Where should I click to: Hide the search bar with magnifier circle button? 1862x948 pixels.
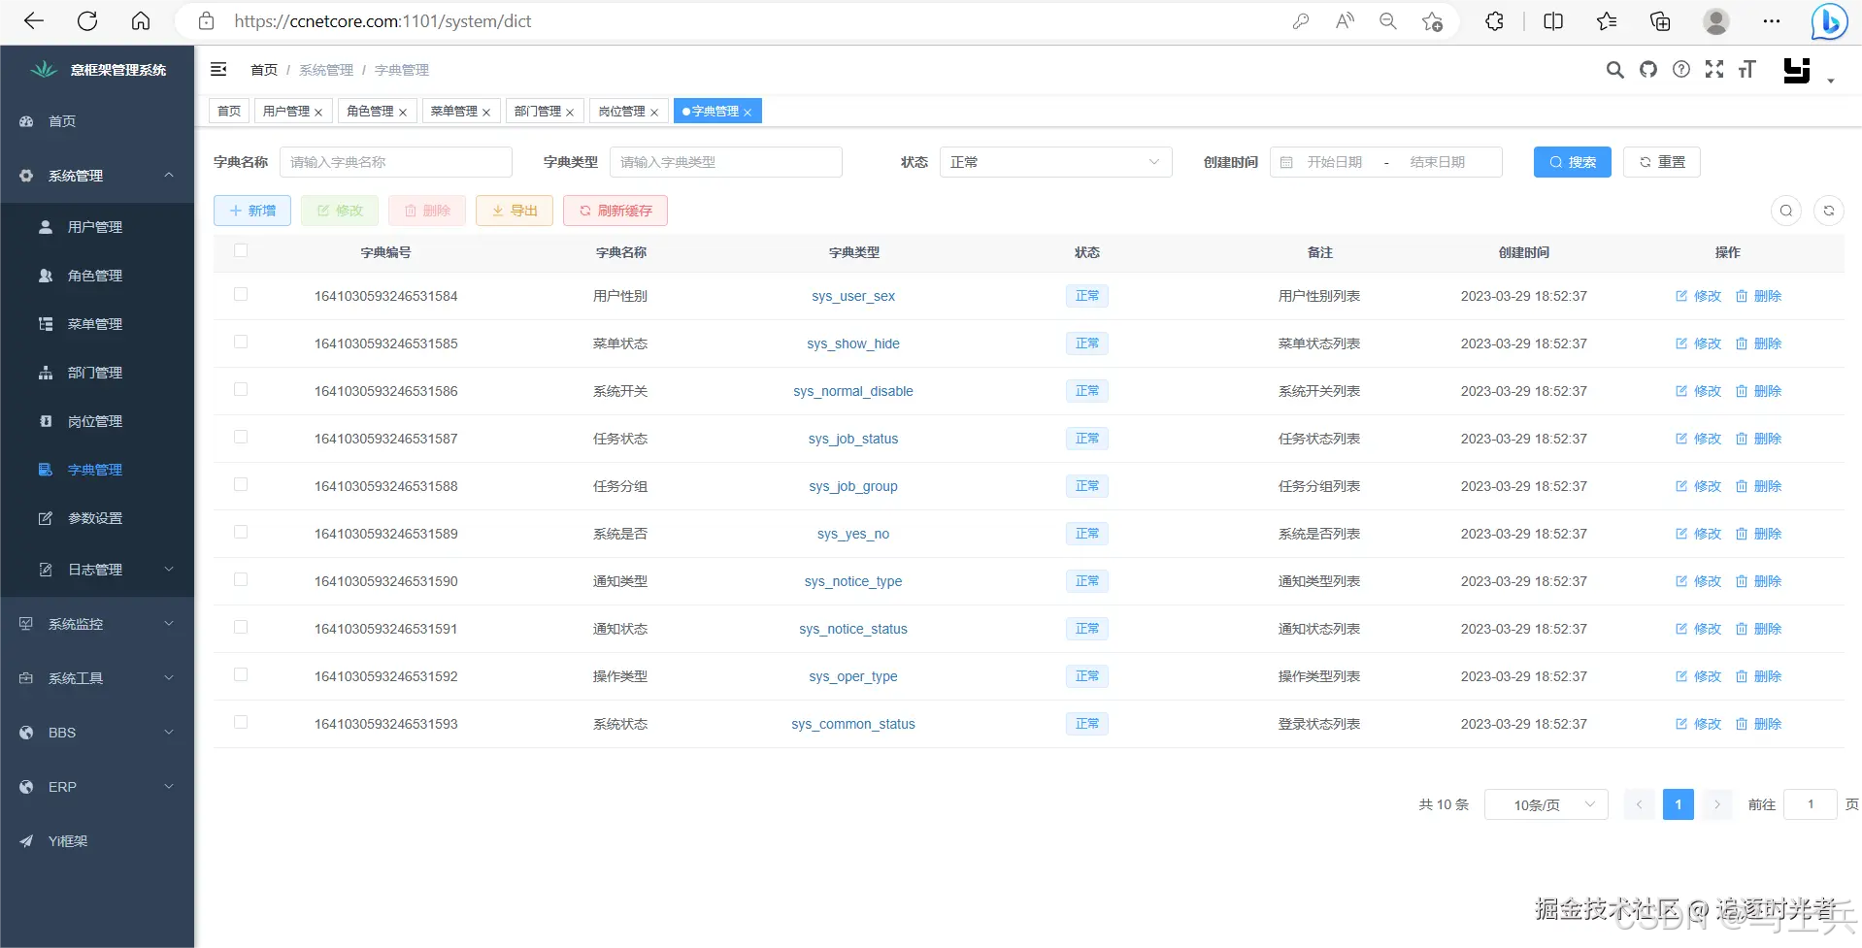(1786, 211)
